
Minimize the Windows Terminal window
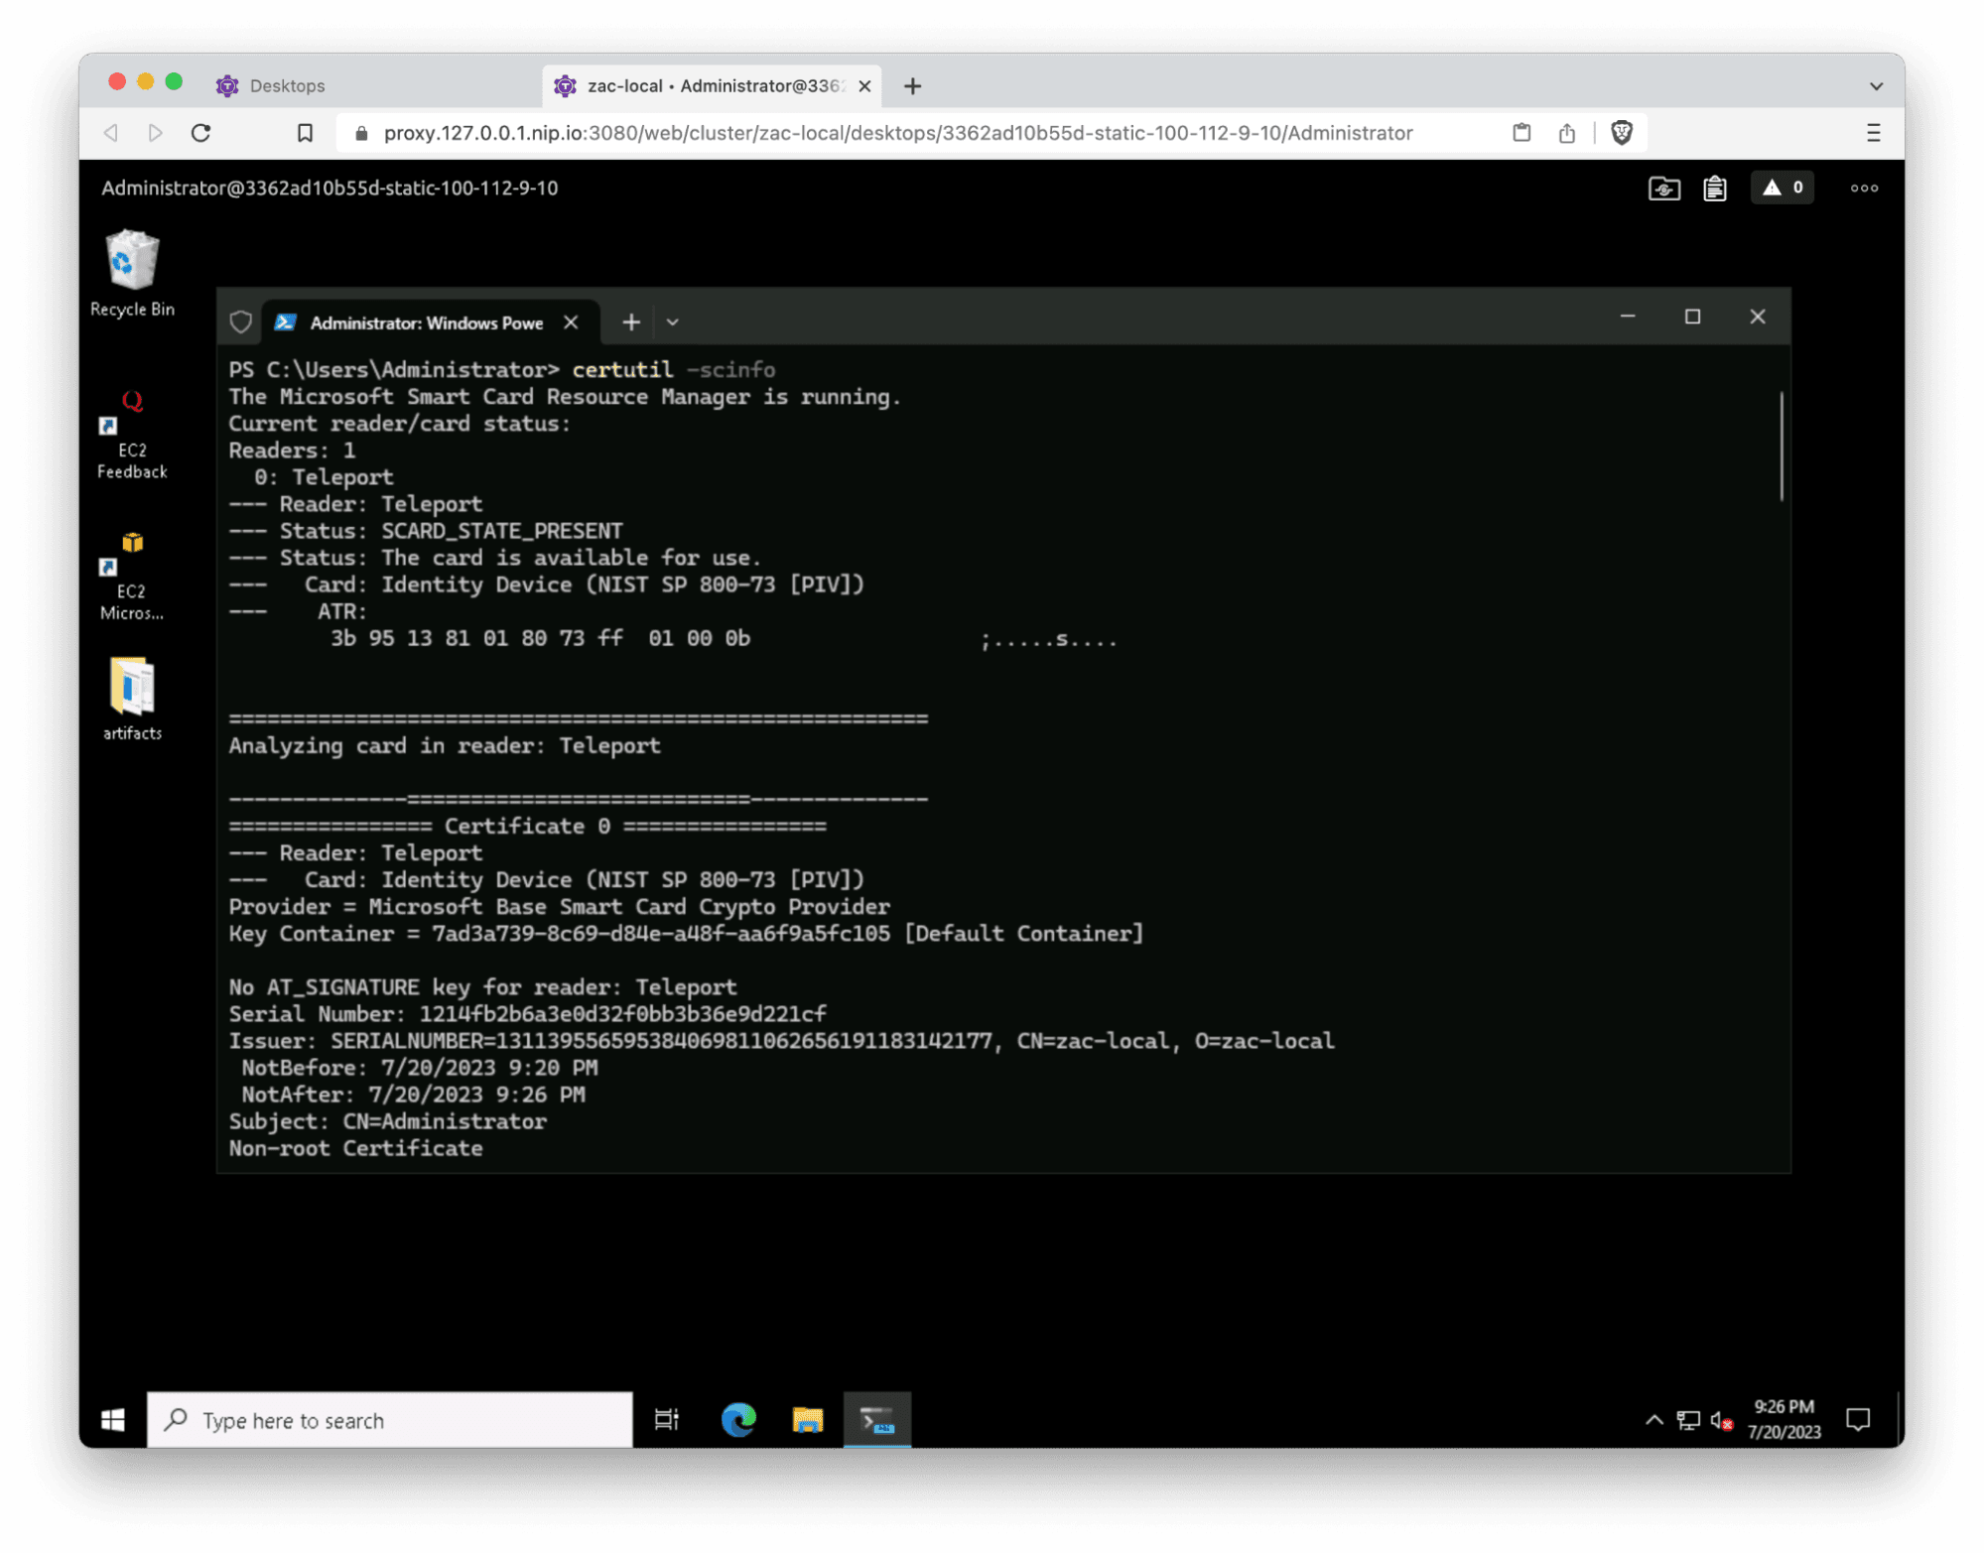[1628, 317]
